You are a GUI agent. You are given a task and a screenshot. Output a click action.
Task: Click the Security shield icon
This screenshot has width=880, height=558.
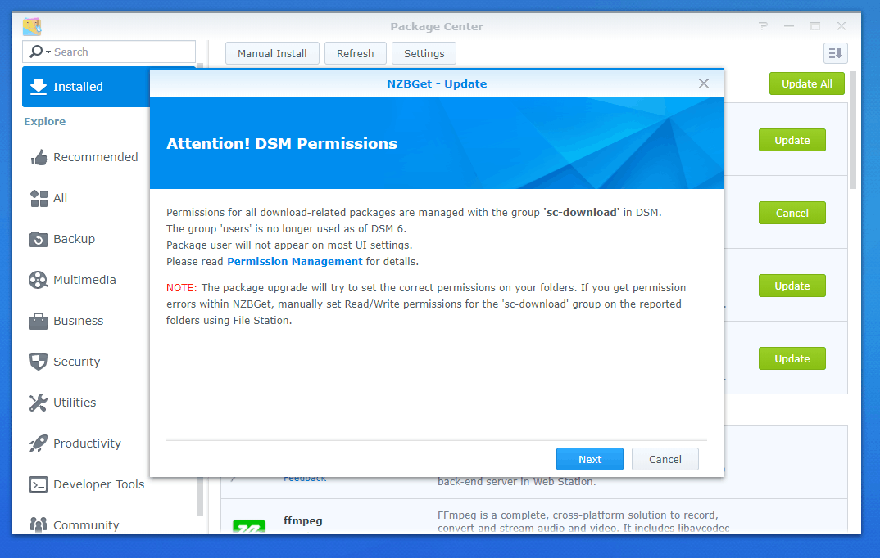pyautogui.click(x=39, y=362)
